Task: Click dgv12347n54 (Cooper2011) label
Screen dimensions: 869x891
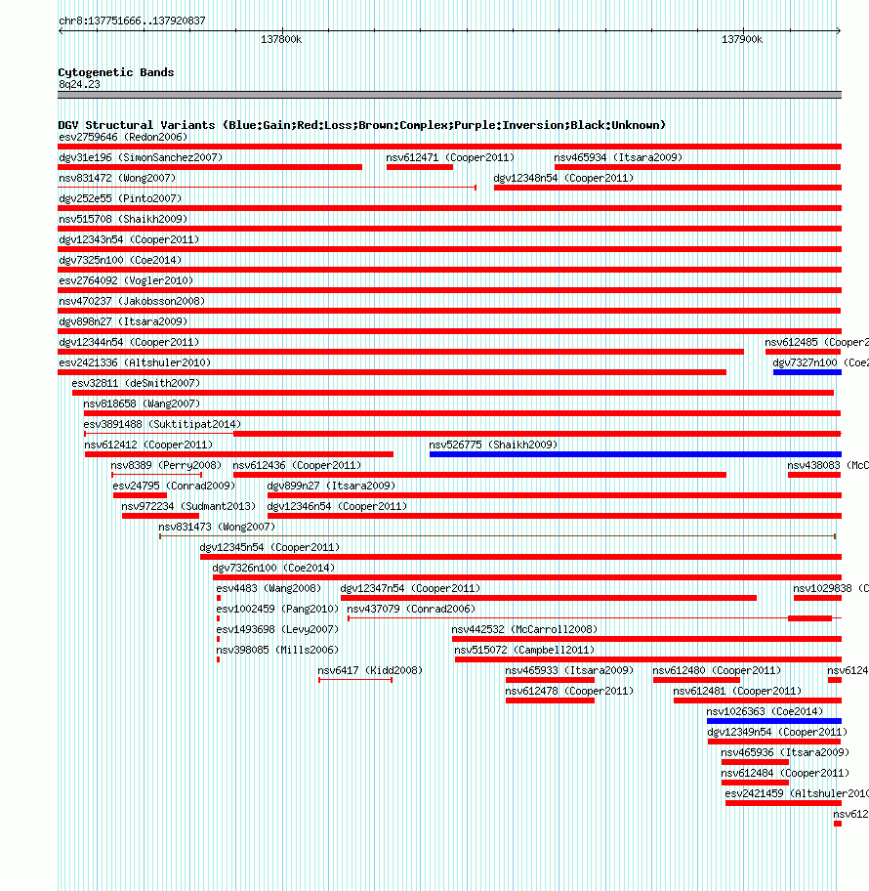Action: (410, 587)
